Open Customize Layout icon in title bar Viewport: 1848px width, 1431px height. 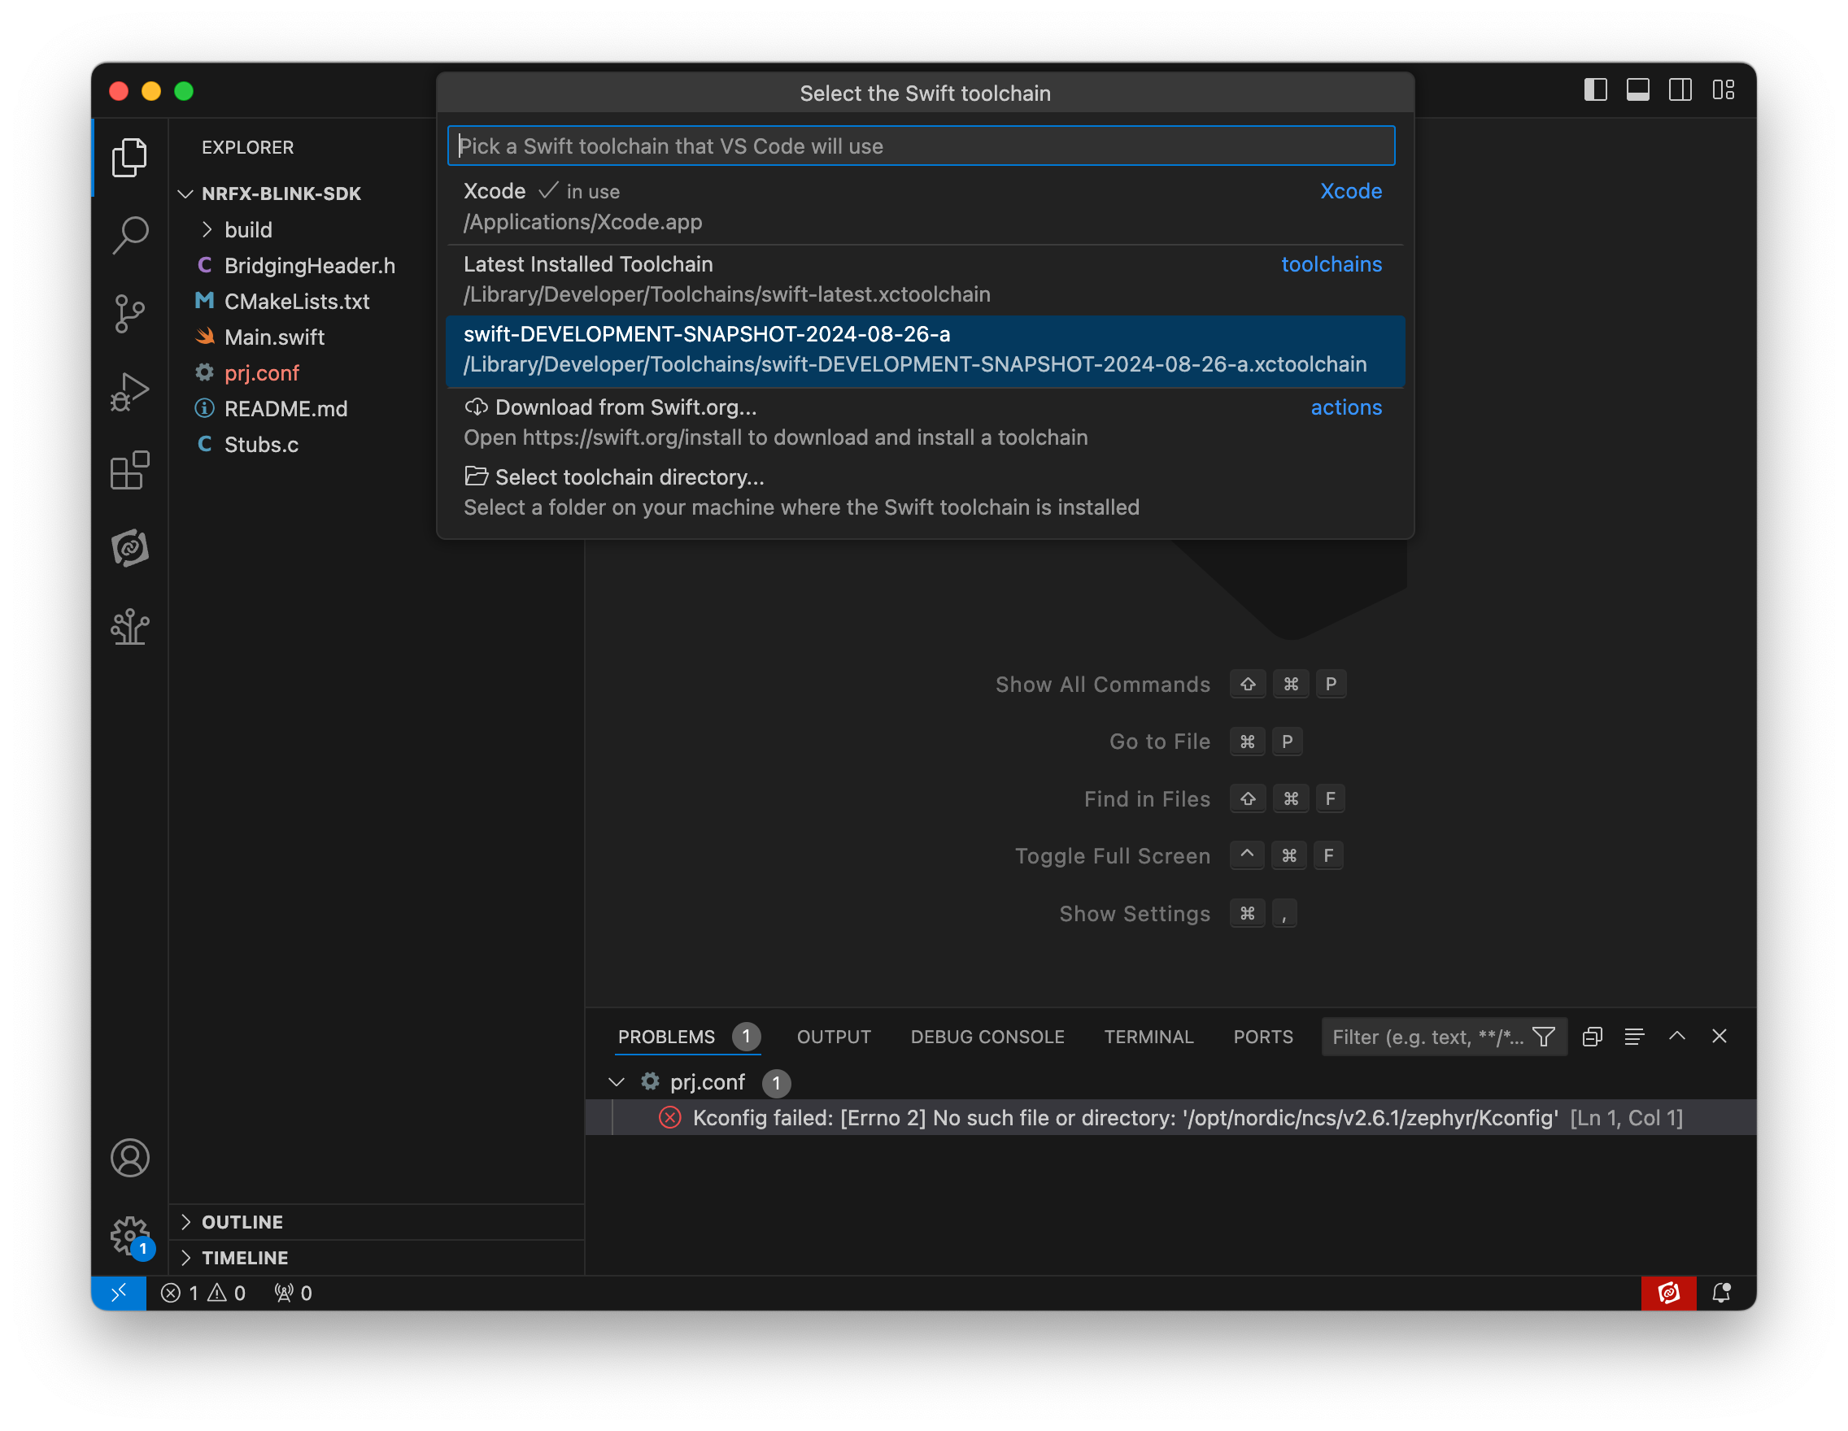point(1723,89)
